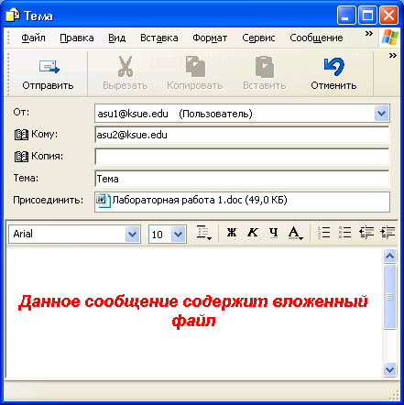Toggle bold (Ж) formatting

232,233
